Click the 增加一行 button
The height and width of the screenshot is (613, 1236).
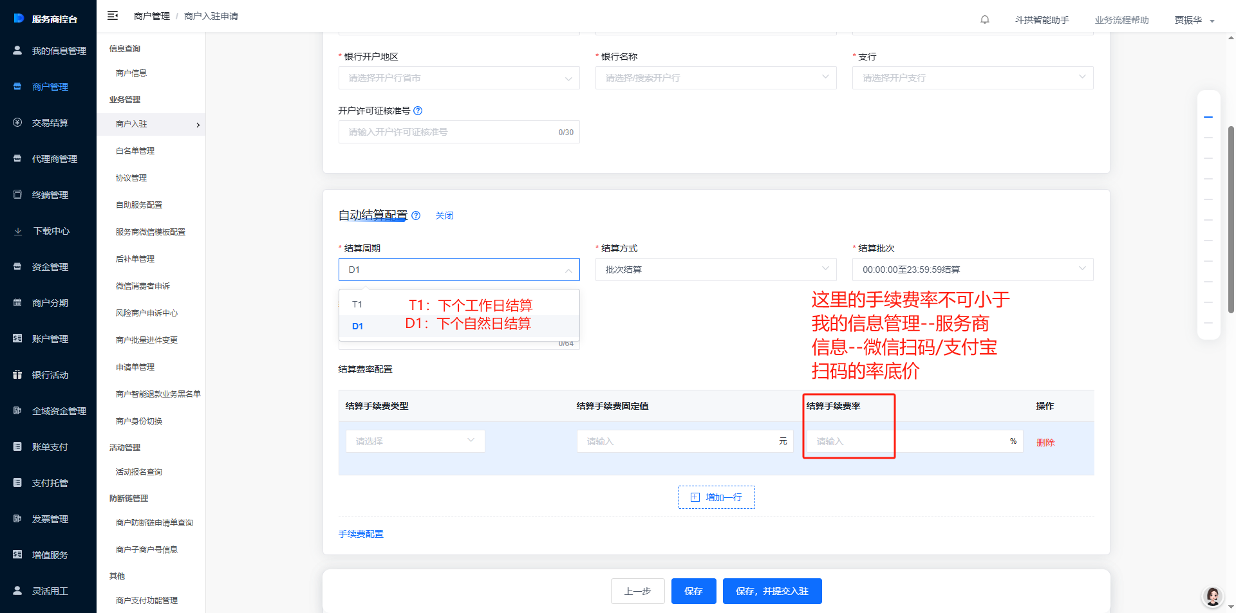tap(716, 497)
